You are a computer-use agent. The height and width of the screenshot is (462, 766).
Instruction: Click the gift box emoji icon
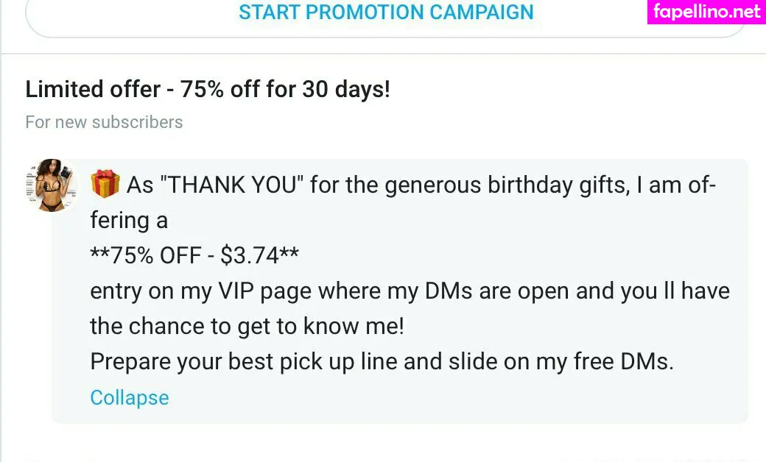click(x=105, y=184)
